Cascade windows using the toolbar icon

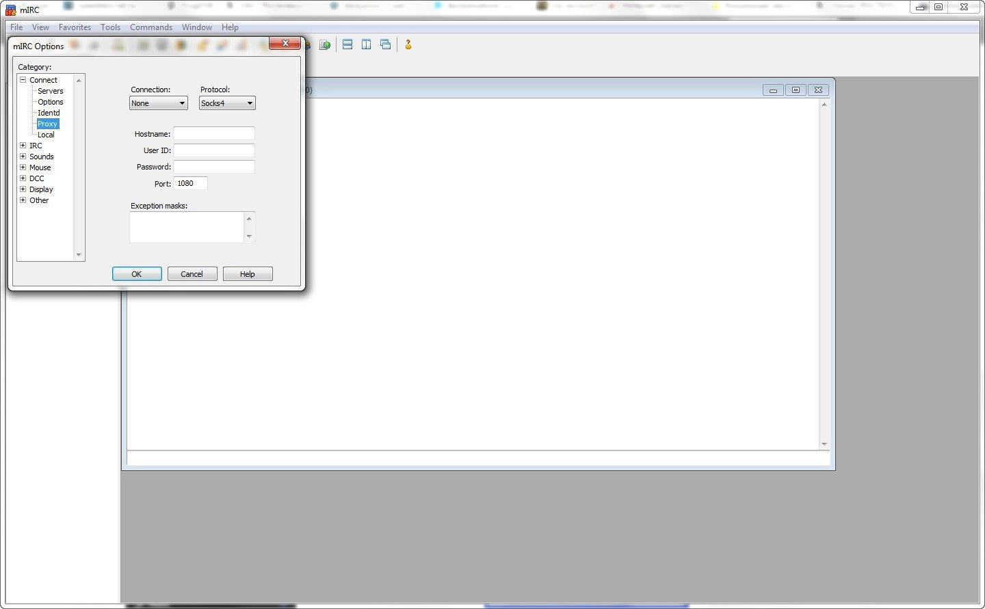point(386,44)
